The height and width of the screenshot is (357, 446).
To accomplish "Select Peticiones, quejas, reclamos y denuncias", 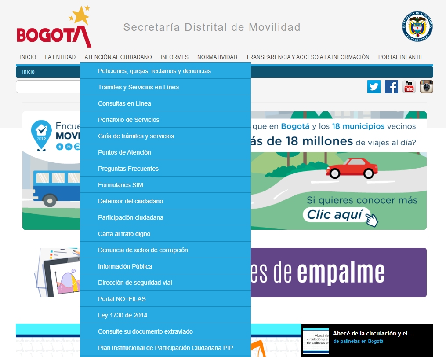I will pyautogui.click(x=155, y=70).
